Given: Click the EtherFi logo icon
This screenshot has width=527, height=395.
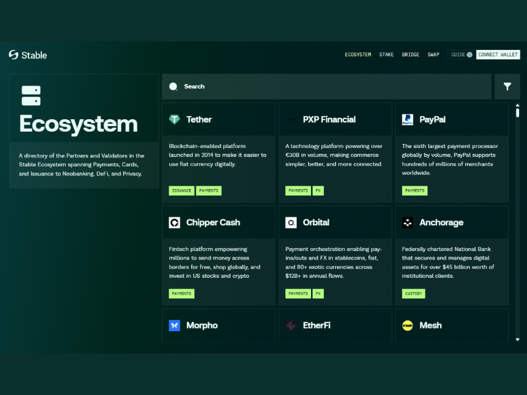Looking at the screenshot, I should point(291,325).
